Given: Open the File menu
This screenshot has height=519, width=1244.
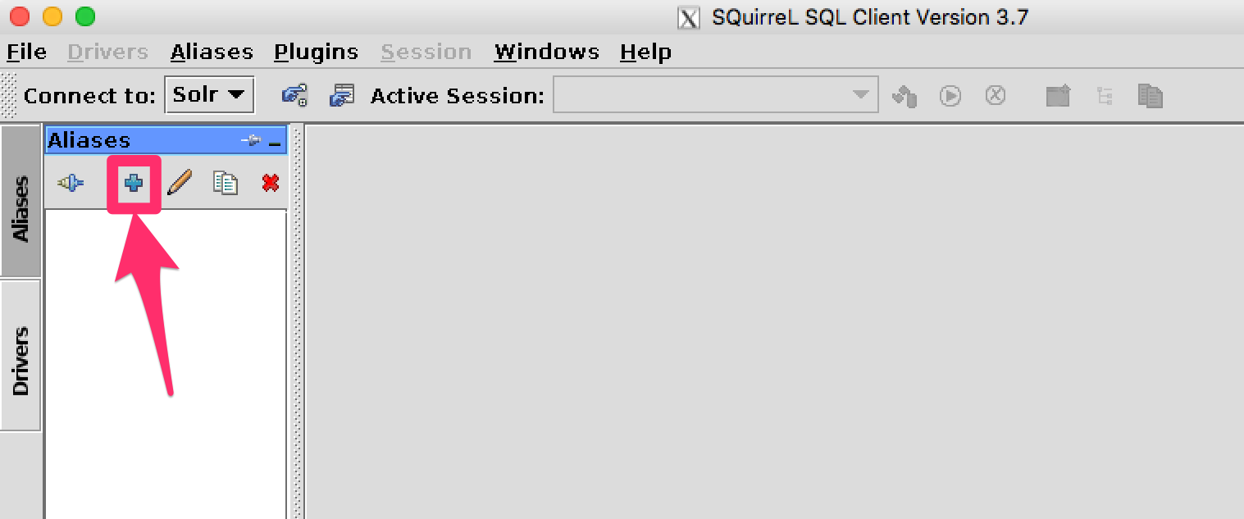Looking at the screenshot, I should tap(26, 52).
